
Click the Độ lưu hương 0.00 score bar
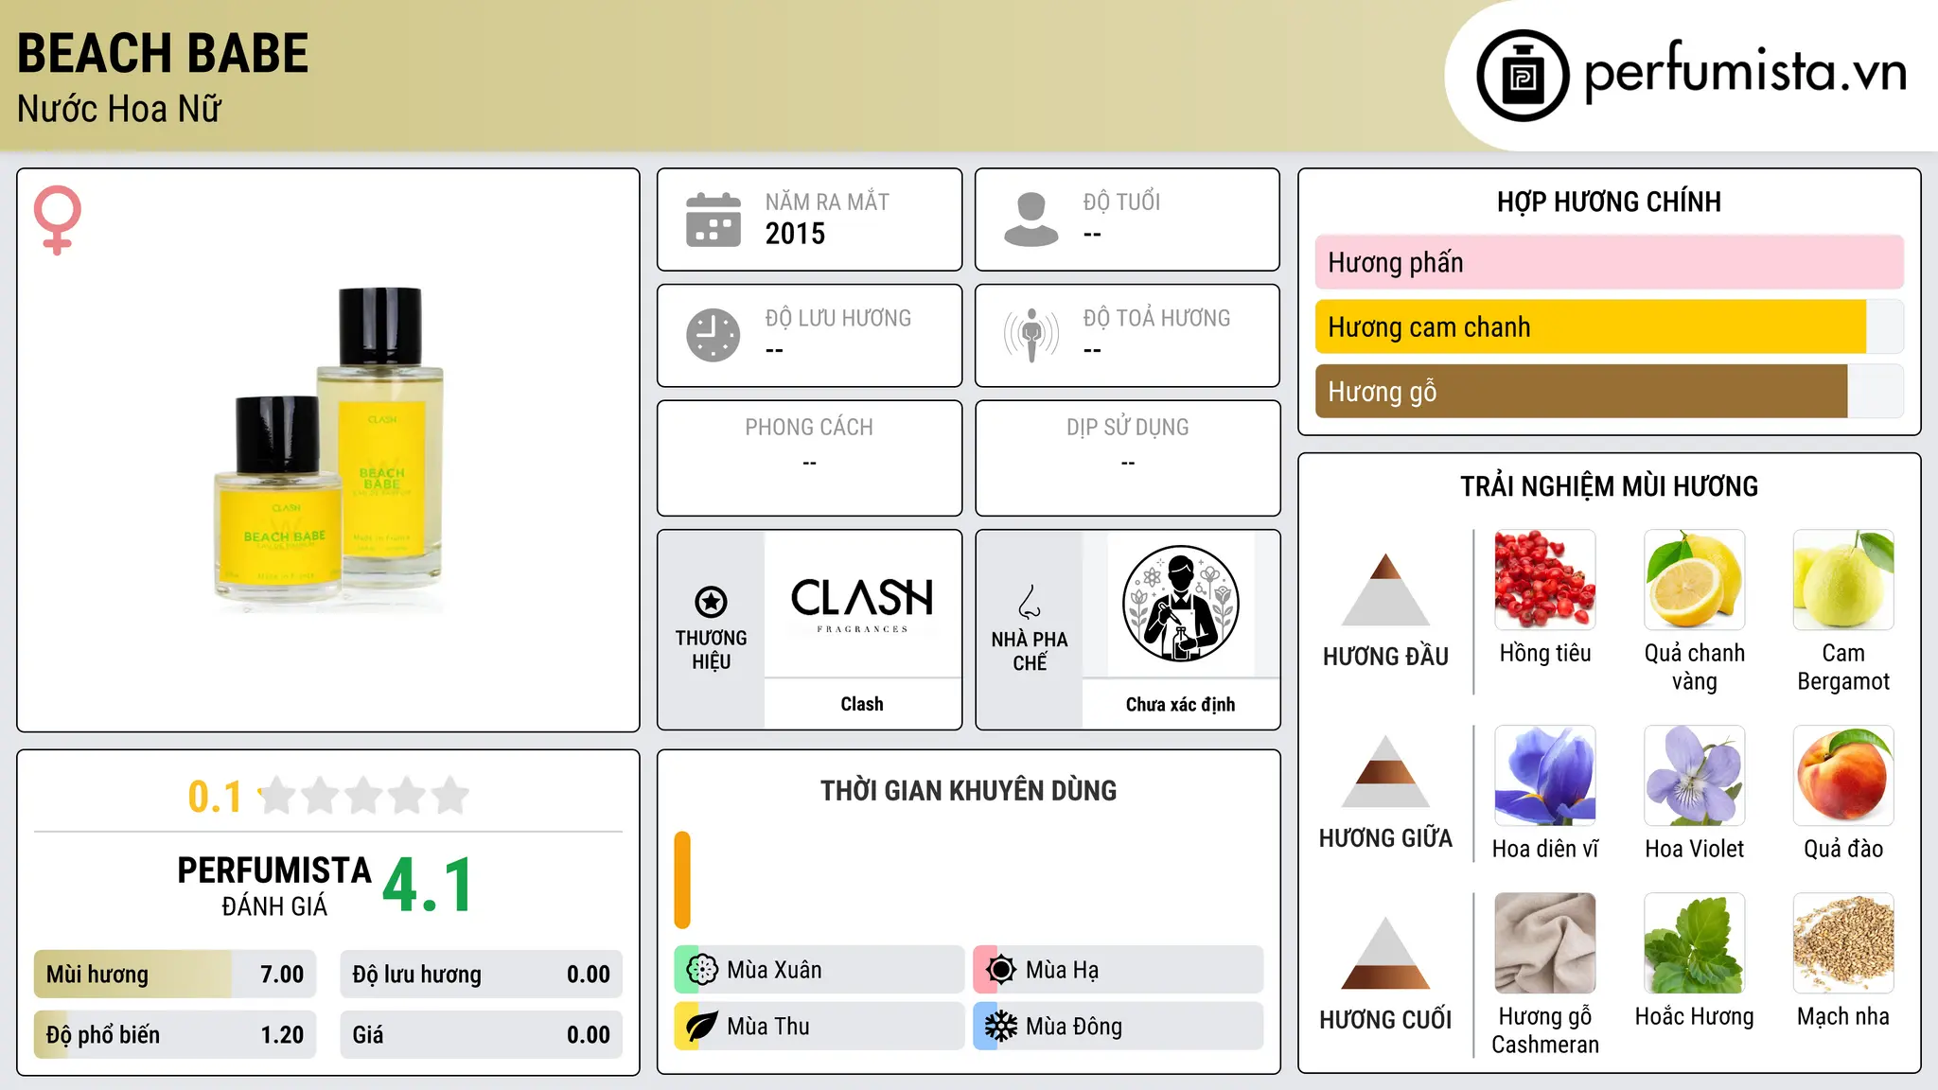tap(482, 975)
